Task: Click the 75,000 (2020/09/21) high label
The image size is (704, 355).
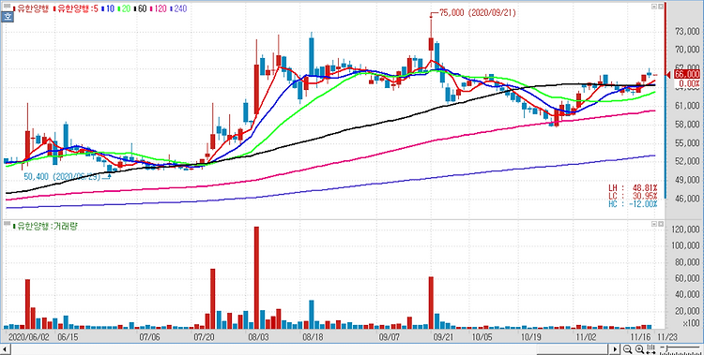Action: click(x=477, y=13)
